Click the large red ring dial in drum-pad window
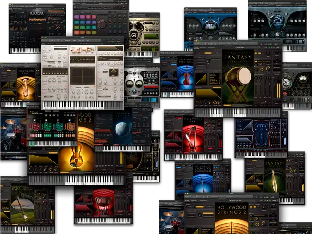 click(x=102, y=24)
